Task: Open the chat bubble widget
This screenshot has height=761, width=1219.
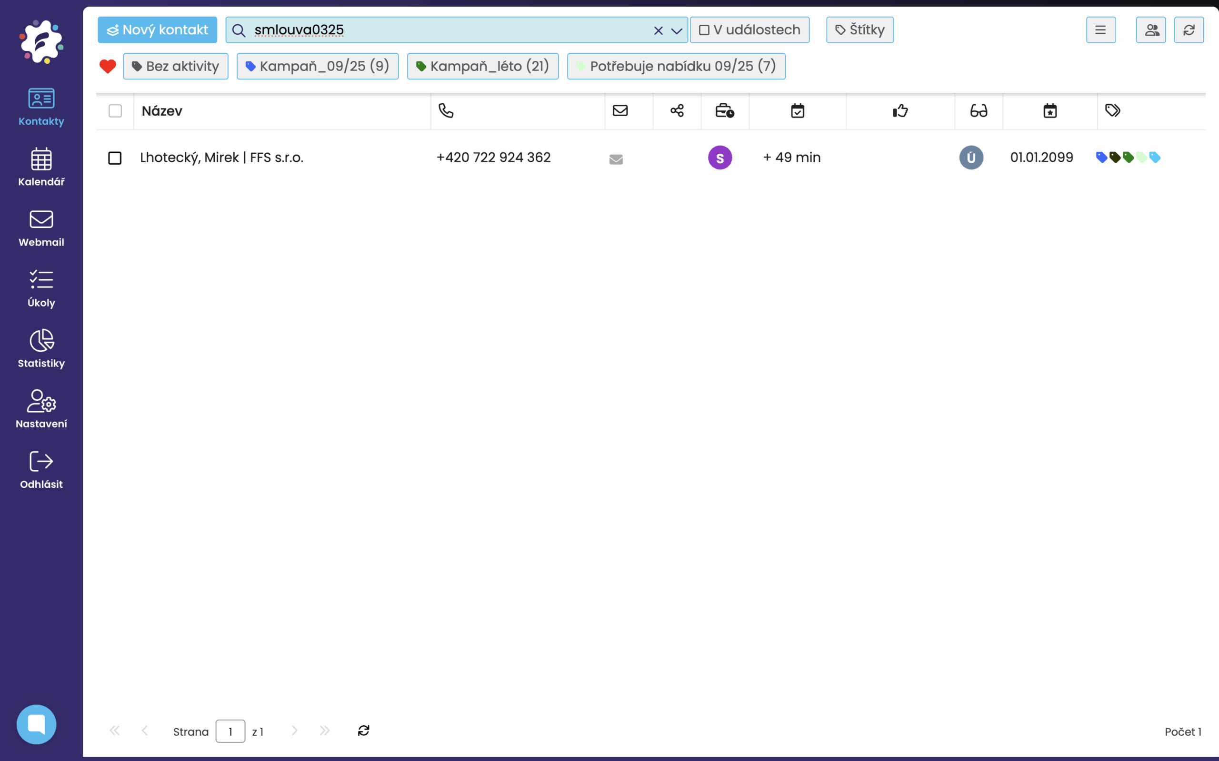Action: tap(36, 724)
